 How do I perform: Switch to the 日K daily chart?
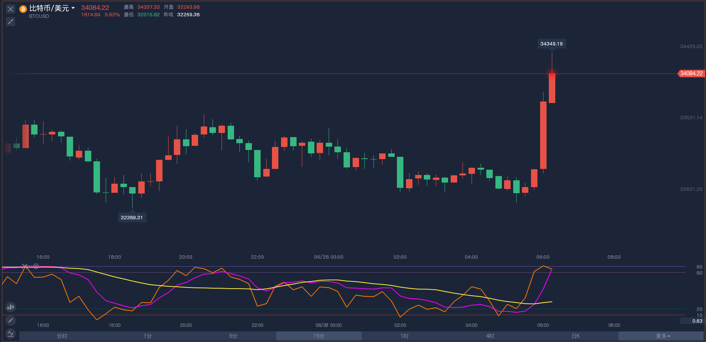click(576, 336)
